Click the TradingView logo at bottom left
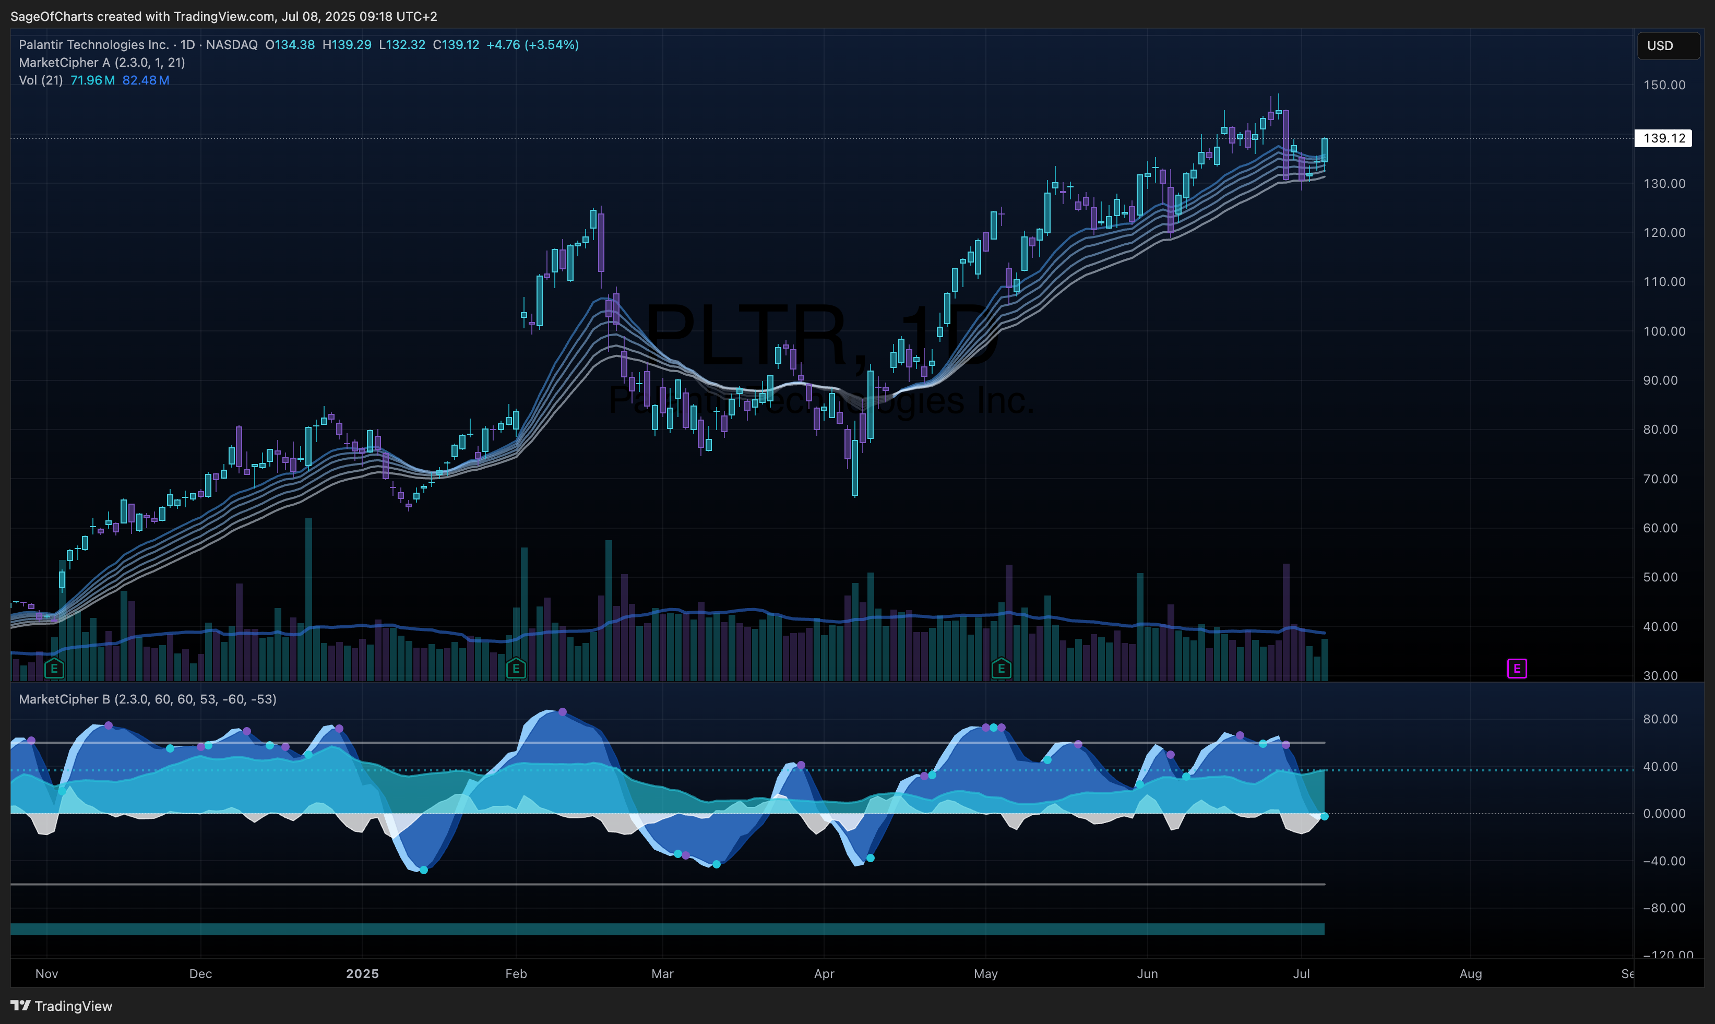The height and width of the screenshot is (1024, 1715). click(x=62, y=1005)
